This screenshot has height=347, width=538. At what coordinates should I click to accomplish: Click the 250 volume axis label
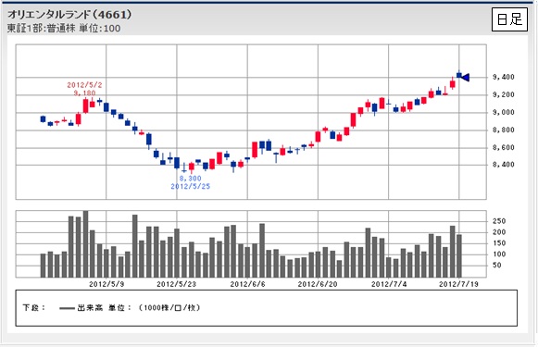[x=499, y=221]
